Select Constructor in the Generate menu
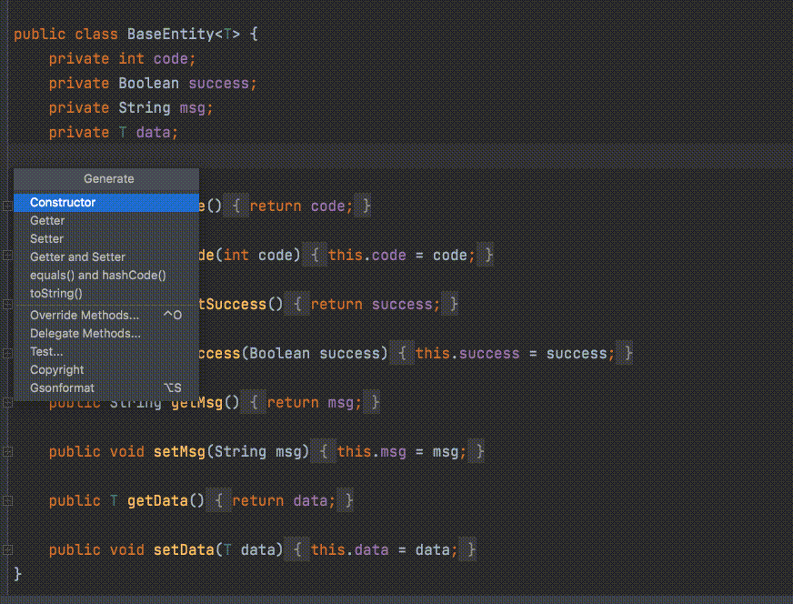 [63, 202]
